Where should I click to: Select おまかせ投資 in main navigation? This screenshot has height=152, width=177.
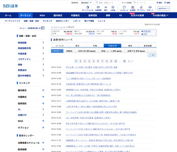137,15
